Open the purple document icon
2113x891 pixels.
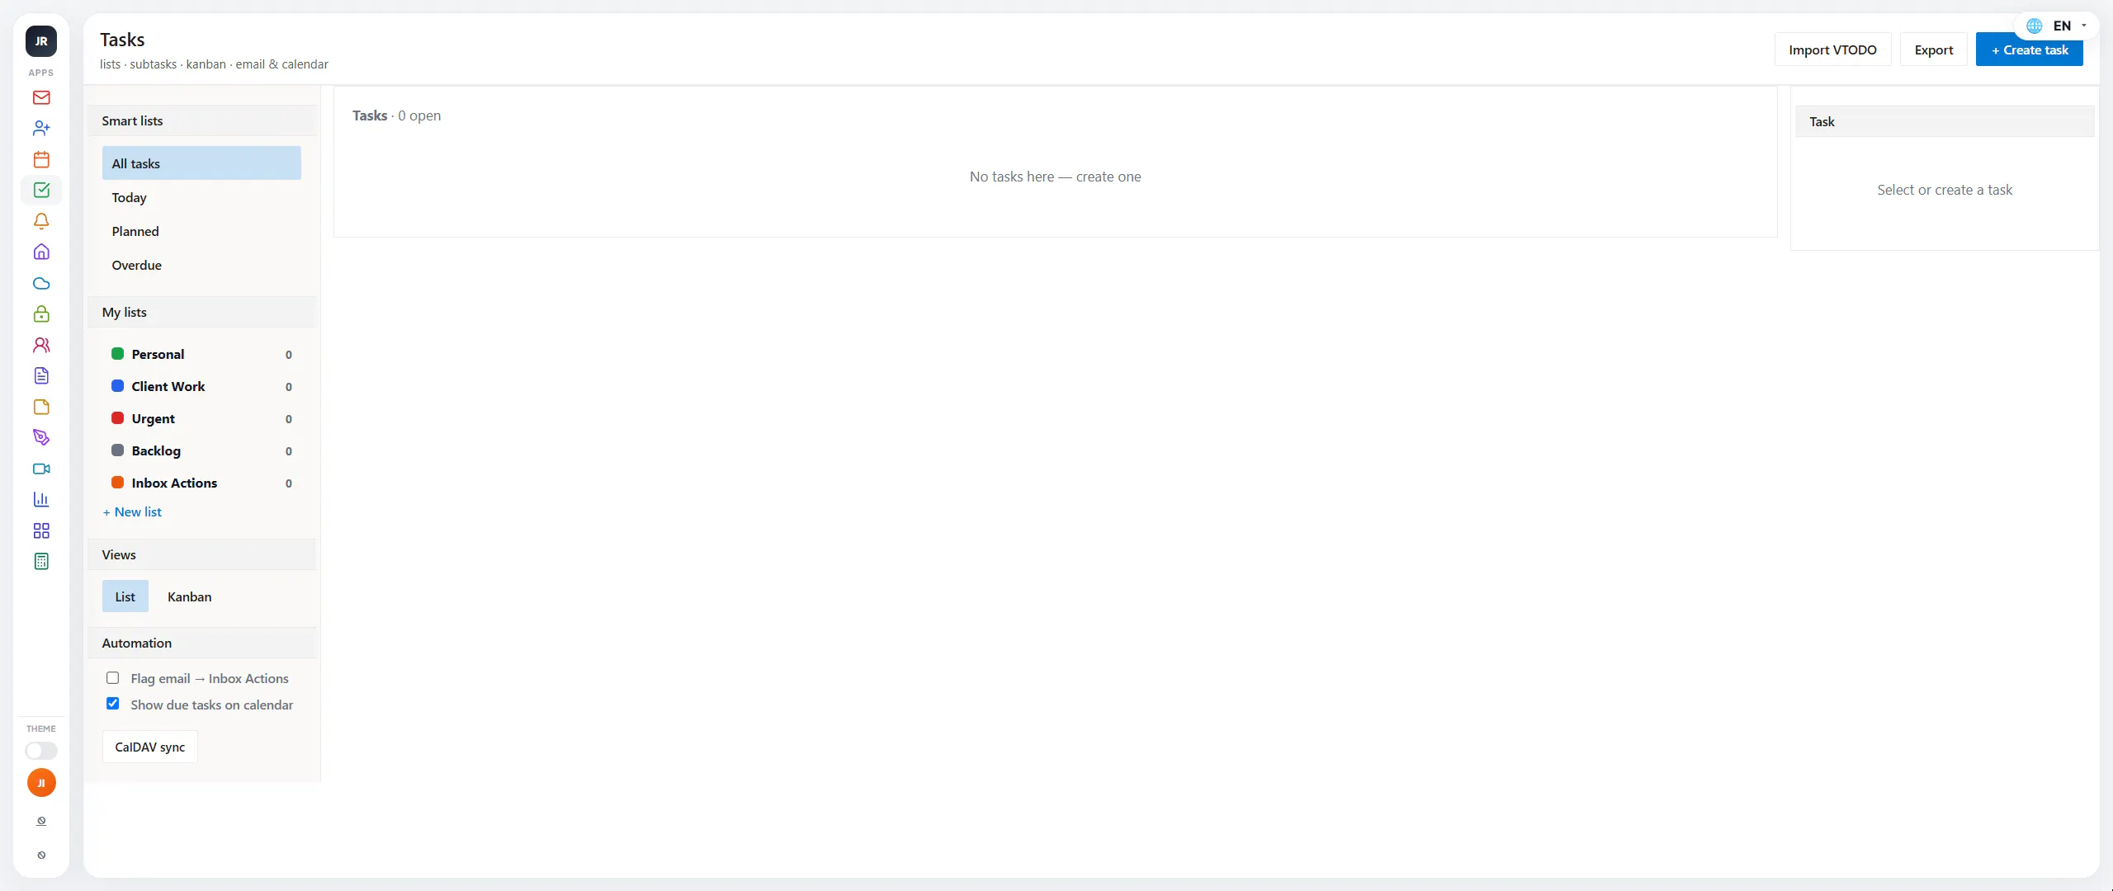point(41,376)
